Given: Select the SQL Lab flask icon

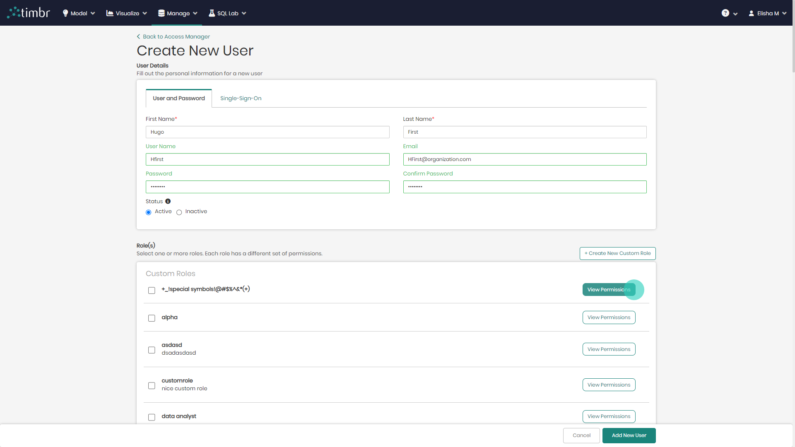Looking at the screenshot, I should click(x=212, y=13).
